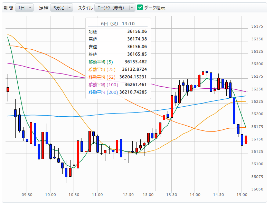Click the 36050 price axis label
The image size is (273, 206).
(x=257, y=189)
